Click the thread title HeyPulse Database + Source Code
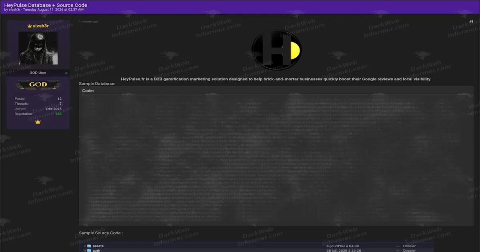 (46, 5)
